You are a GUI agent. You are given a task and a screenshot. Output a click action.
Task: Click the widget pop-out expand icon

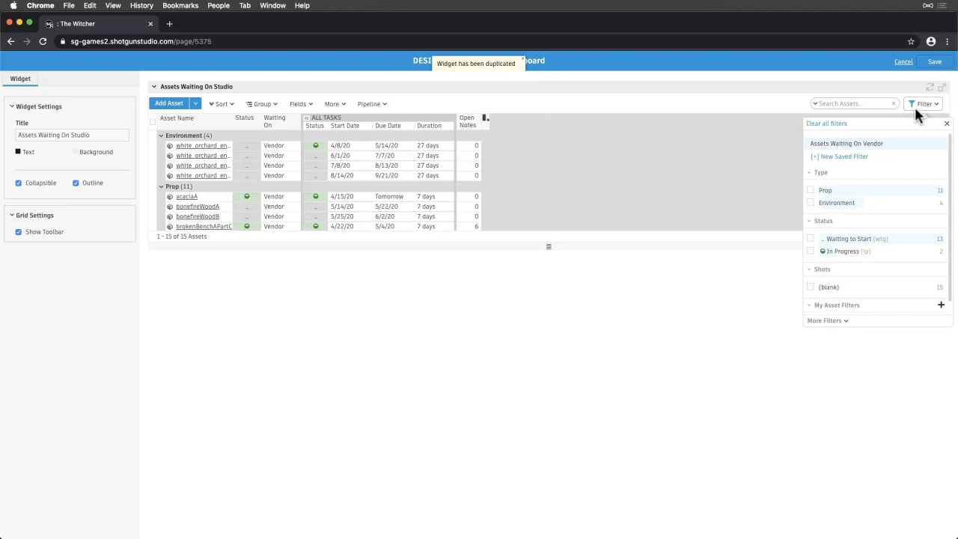point(942,88)
